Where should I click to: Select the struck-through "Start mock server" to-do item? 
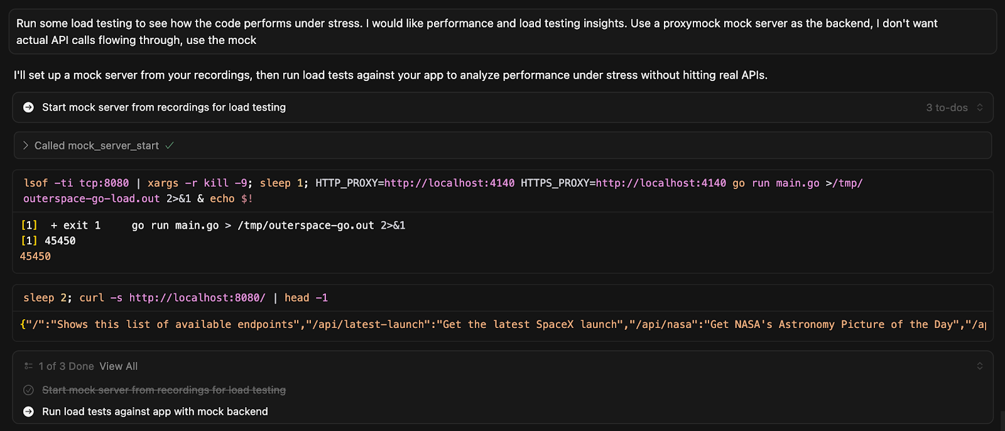click(x=163, y=390)
